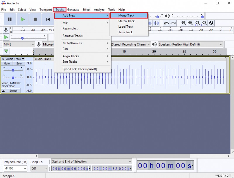Viewport: 234px width, 178px height.
Task: Click the track Select button
Action: click(13, 91)
